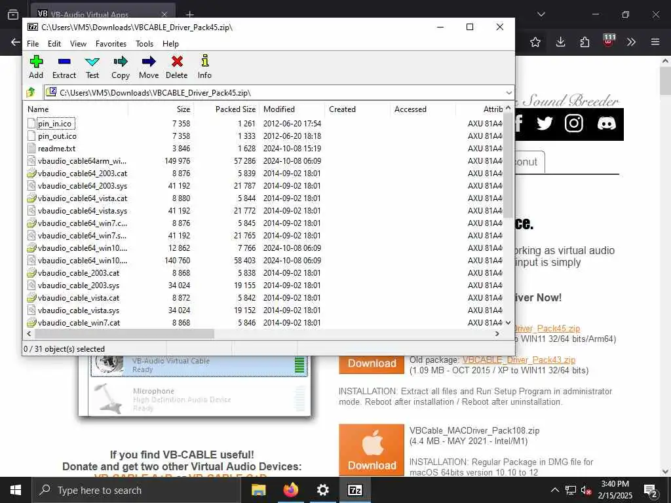Switch to Firefox in the taskbar
Image resolution: width=671 pixels, height=503 pixels.
[290, 490]
